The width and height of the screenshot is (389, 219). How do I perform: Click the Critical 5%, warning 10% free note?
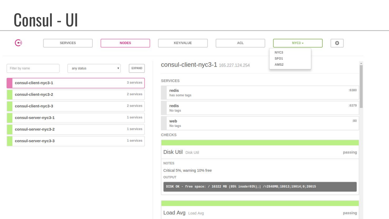point(187,170)
